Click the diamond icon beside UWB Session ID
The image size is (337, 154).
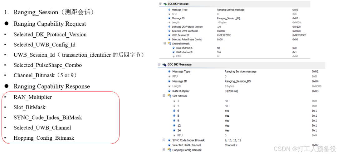169,35
